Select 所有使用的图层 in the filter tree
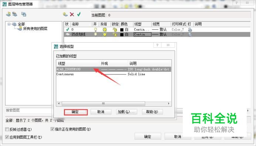The height and width of the screenshot is (146, 256). (x=35, y=29)
